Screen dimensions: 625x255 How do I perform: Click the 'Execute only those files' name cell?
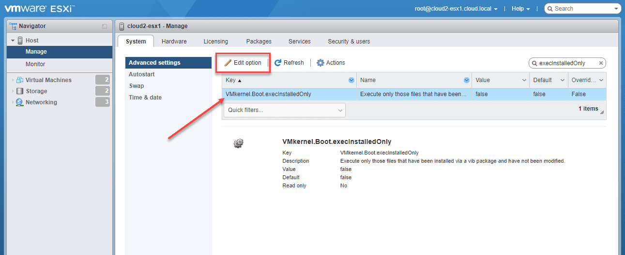click(414, 94)
